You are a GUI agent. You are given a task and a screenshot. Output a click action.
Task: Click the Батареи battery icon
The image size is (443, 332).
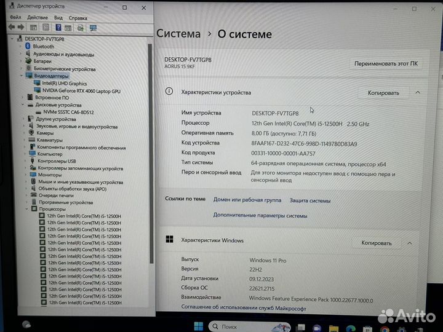tap(28, 61)
